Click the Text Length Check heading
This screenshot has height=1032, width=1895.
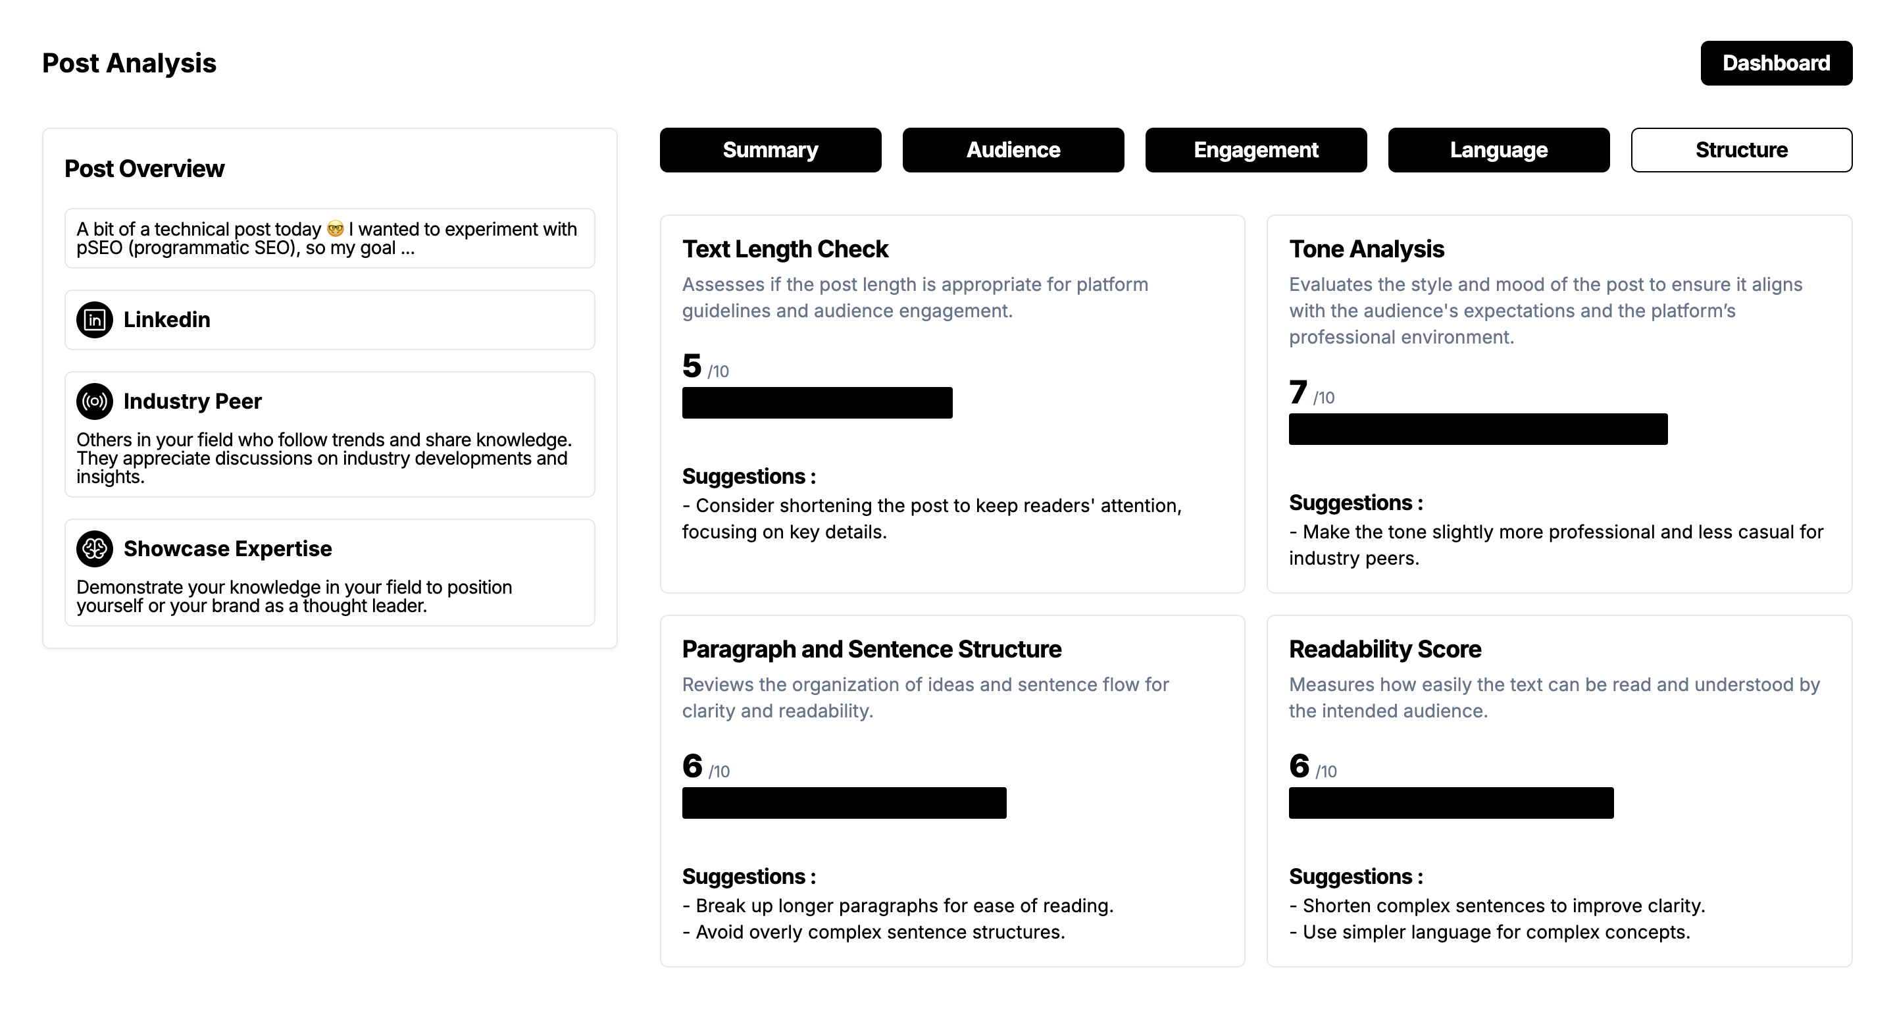tap(785, 249)
